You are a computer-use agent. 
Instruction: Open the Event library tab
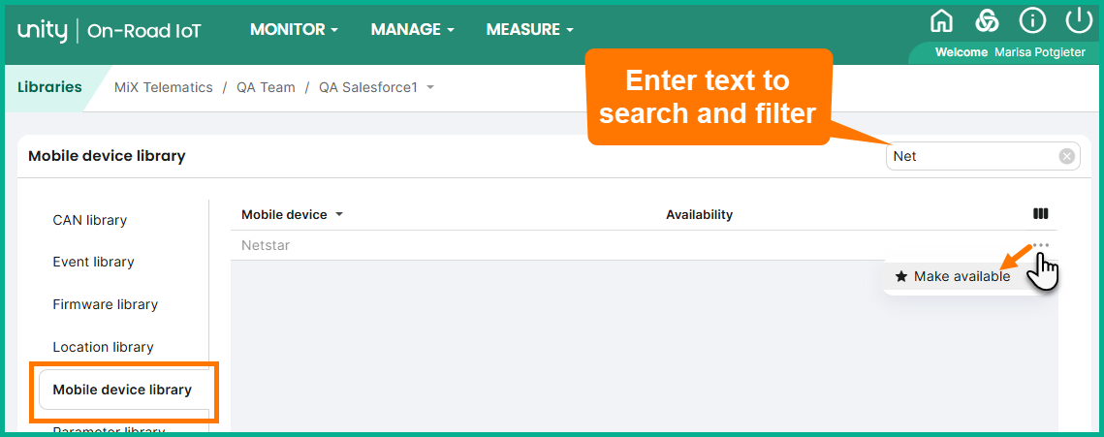(93, 262)
